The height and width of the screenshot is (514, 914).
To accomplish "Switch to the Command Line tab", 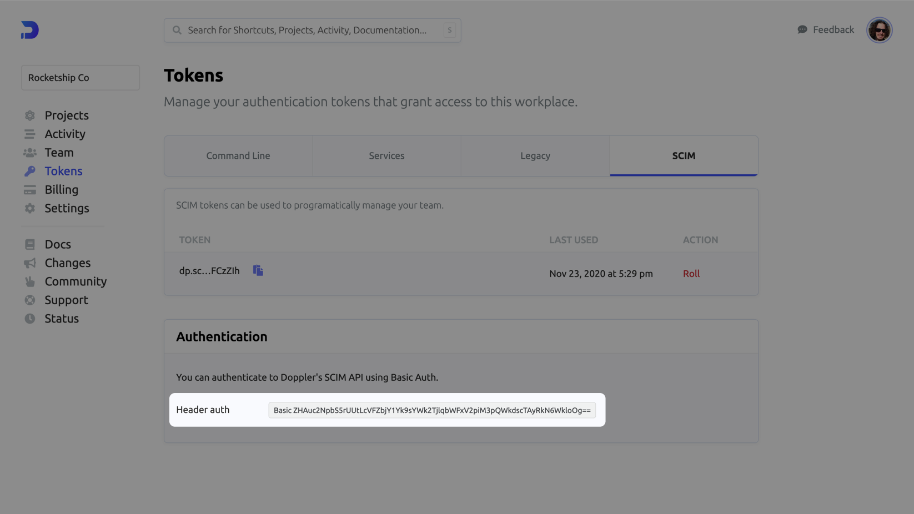I will pos(238,156).
